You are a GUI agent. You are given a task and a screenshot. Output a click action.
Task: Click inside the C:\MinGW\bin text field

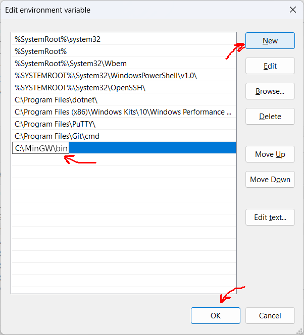40,148
